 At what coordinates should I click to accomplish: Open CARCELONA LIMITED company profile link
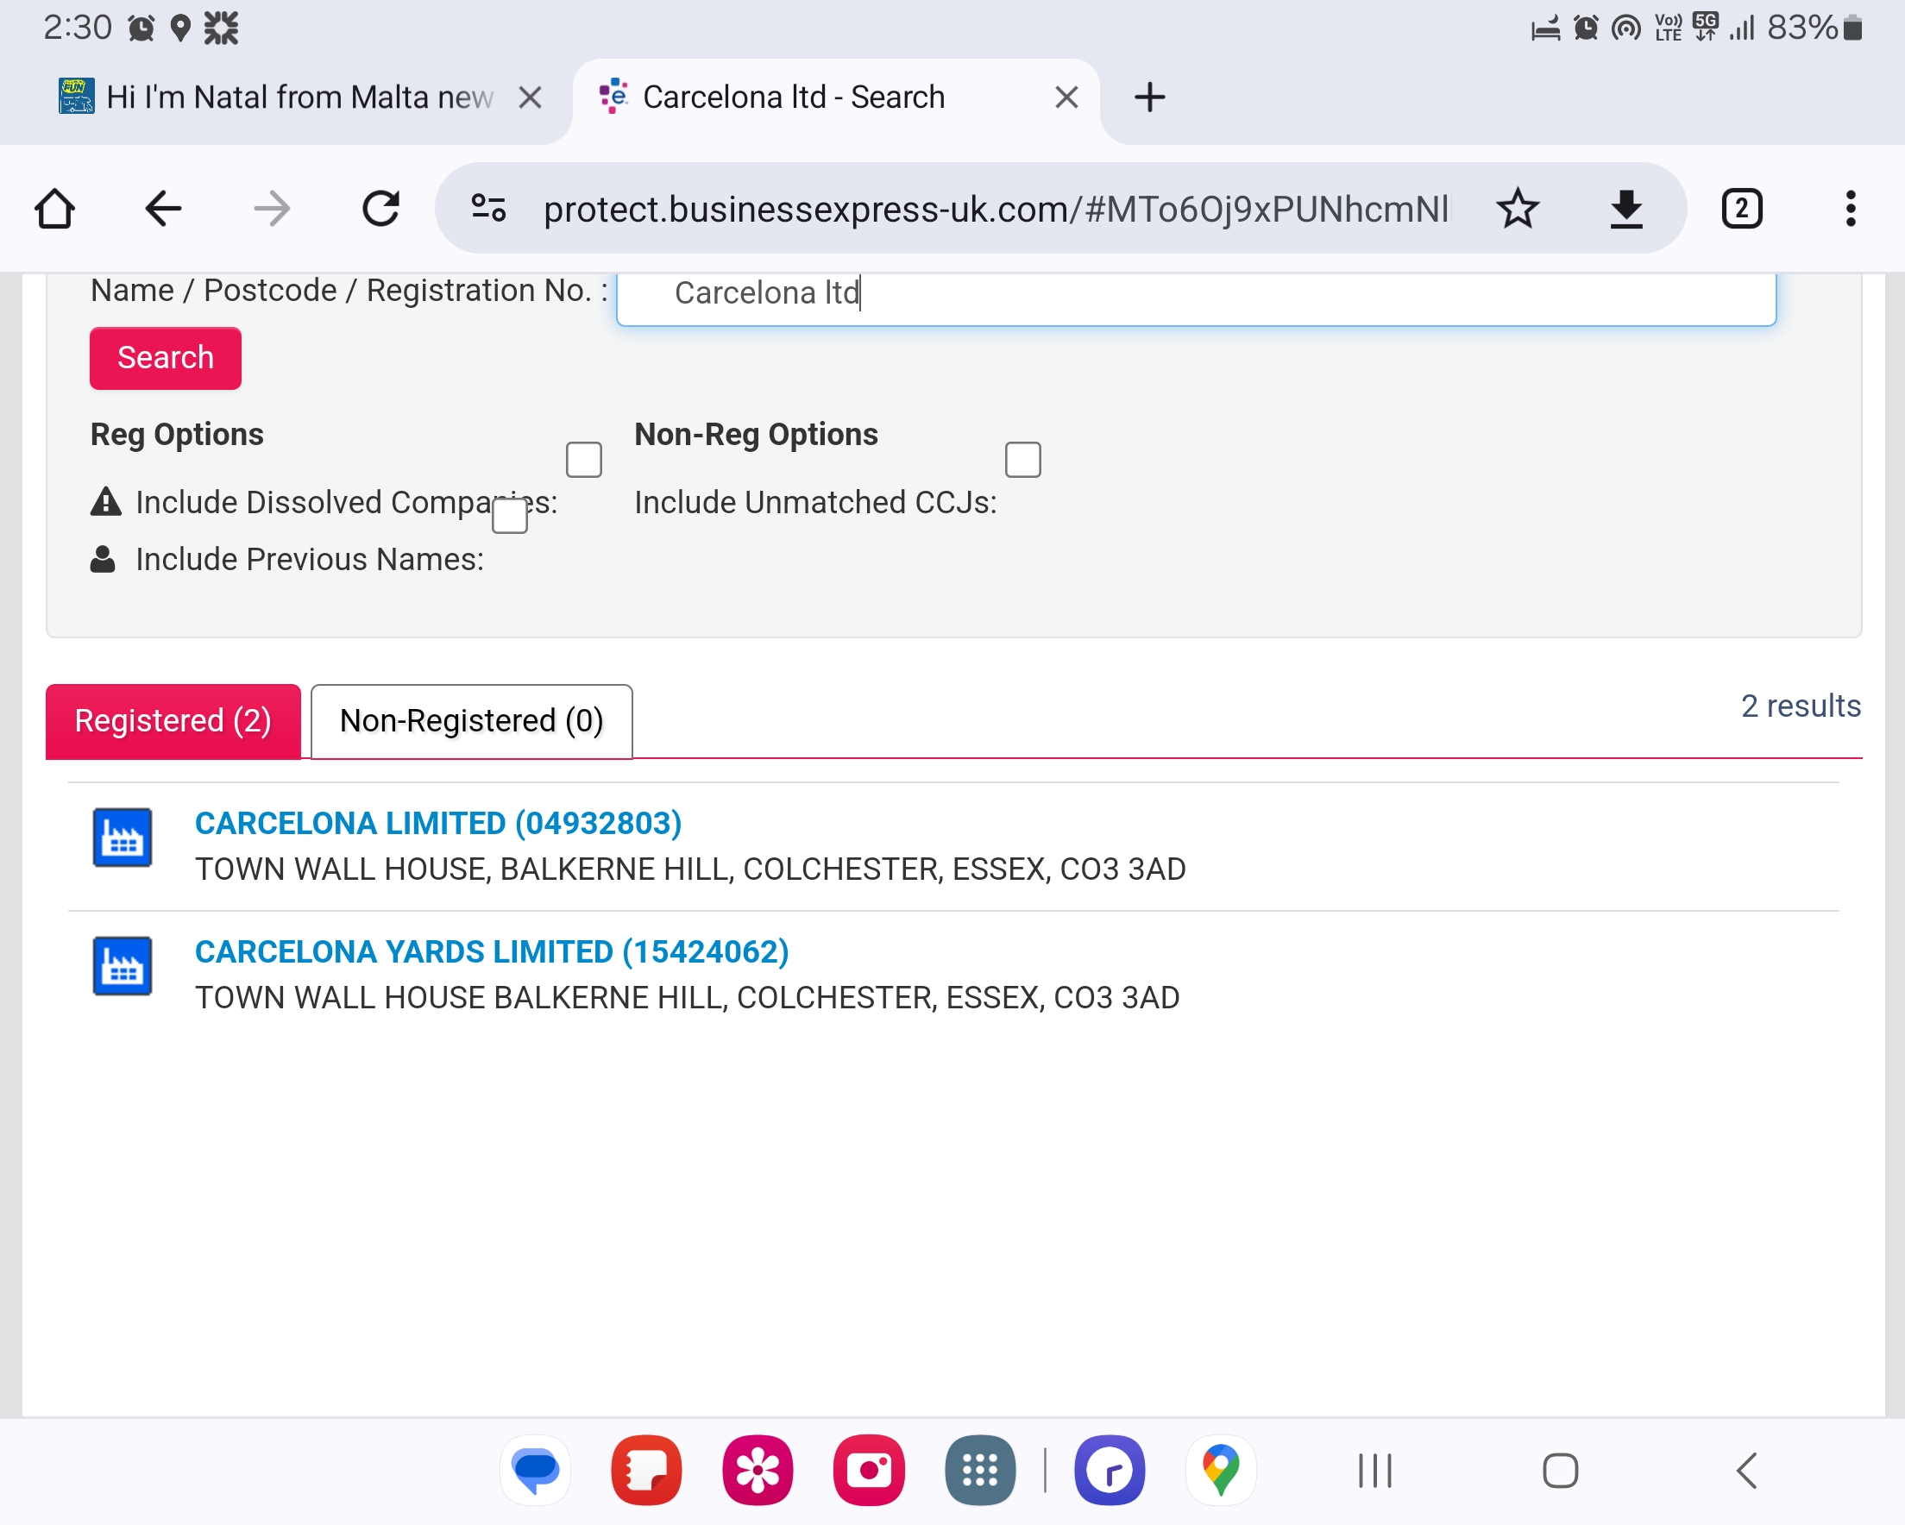[x=437, y=823]
